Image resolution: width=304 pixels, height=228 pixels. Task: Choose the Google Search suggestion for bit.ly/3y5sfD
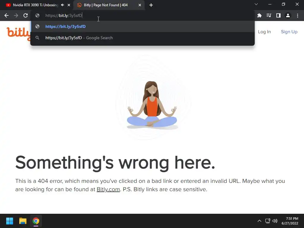pyautogui.click(x=142, y=38)
